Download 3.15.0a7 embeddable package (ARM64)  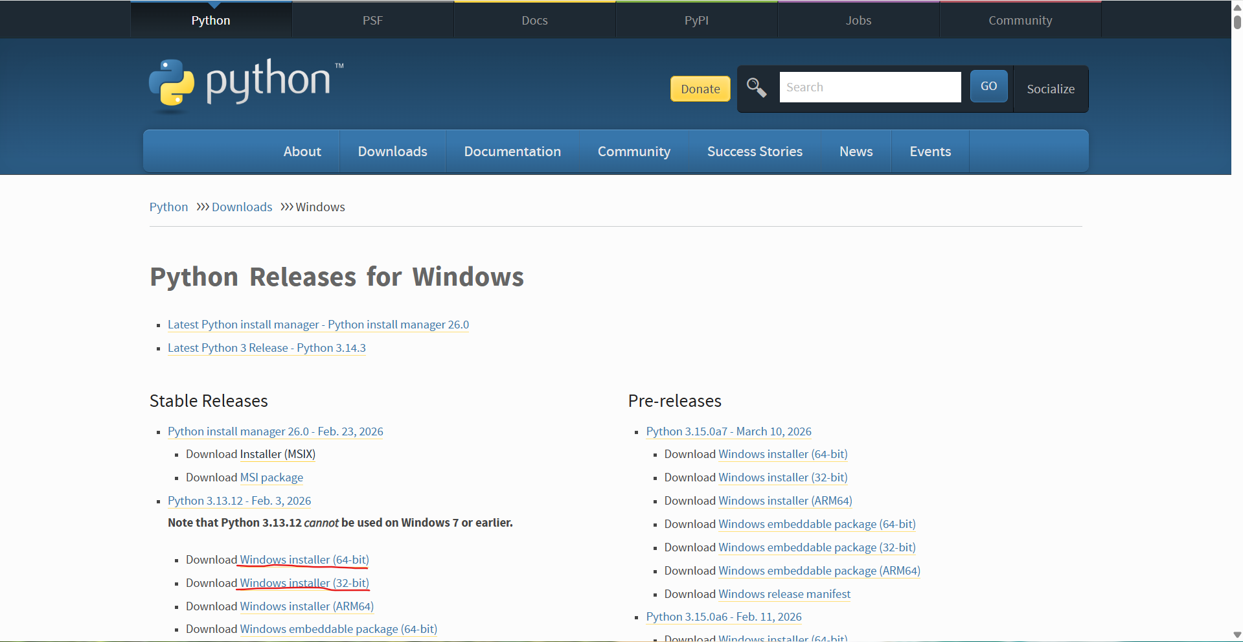819,571
